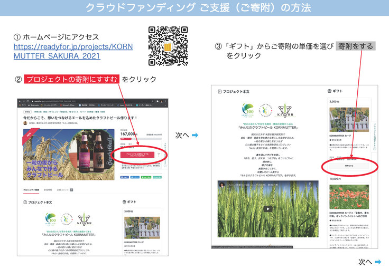Switch to the 新着情報 tab
Viewport: 389px width, 269px height.
click(x=48, y=189)
